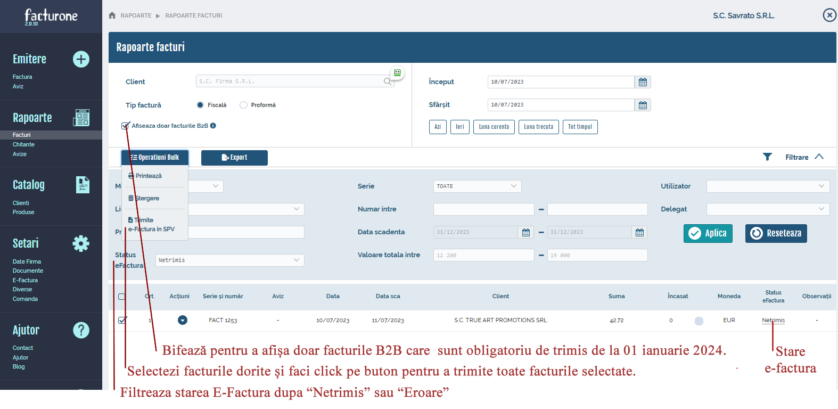Open the Setari gear icon

(x=81, y=243)
